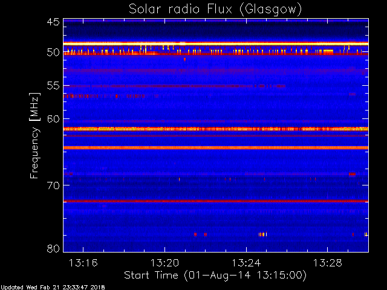
Task: Click the 50 frequency tick label
Action: [x=53, y=53]
